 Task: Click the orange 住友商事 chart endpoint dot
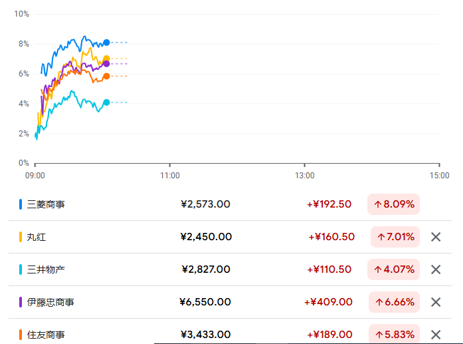coord(106,77)
